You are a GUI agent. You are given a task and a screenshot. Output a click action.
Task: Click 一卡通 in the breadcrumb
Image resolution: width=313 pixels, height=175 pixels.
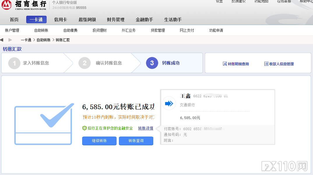(26, 40)
